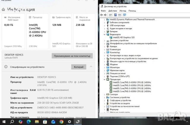Click Forward arrow in Device Manager toolbar
The height and width of the screenshot is (125, 190).
click(105, 15)
